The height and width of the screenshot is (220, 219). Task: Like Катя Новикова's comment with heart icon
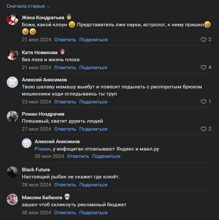pyautogui.click(x=203, y=67)
